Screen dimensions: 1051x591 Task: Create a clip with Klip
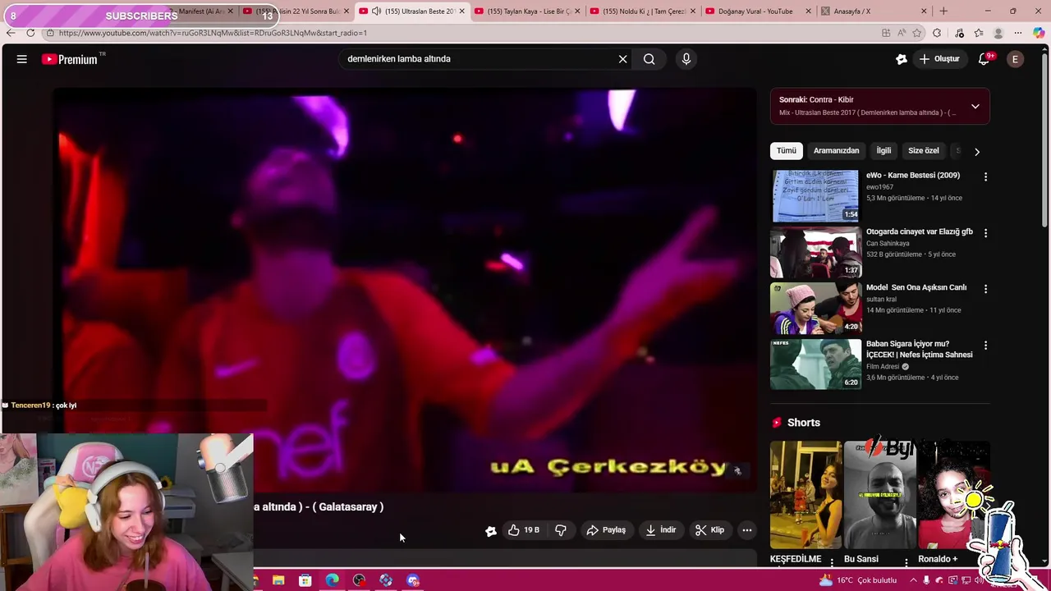click(x=709, y=530)
